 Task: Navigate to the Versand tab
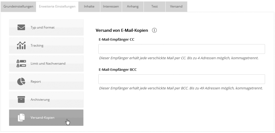click(176, 6)
